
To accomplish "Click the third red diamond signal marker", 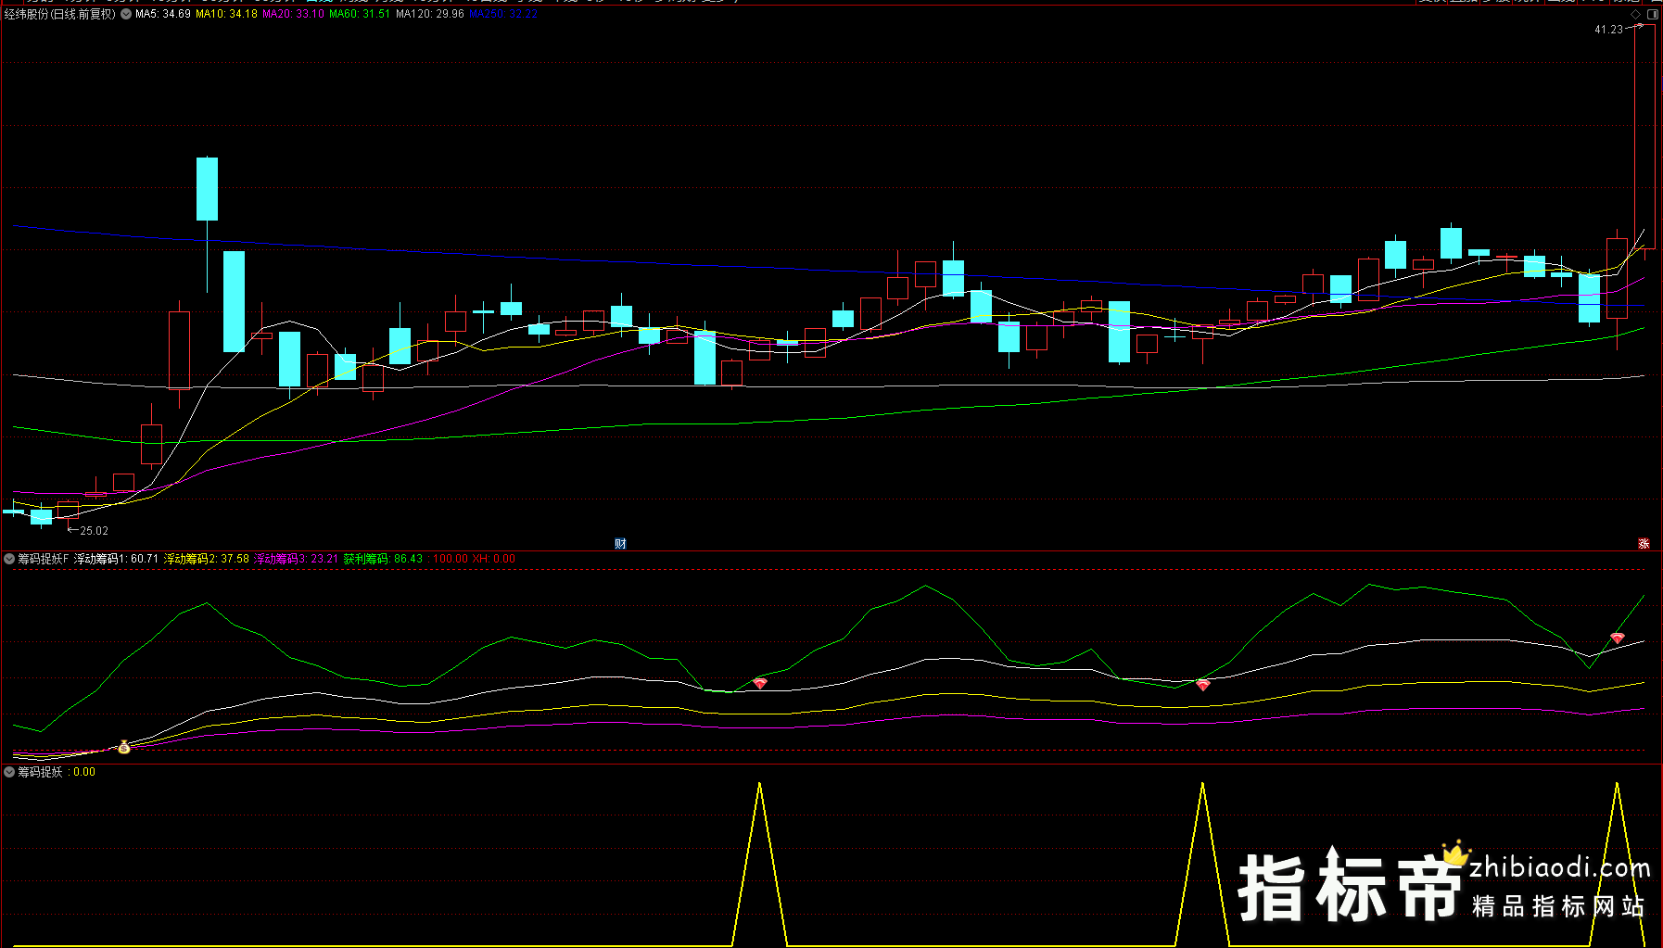I will pyautogui.click(x=1618, y=638).
